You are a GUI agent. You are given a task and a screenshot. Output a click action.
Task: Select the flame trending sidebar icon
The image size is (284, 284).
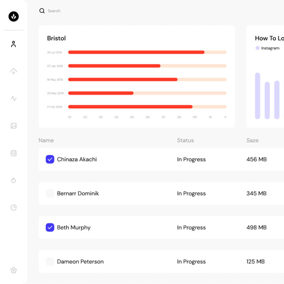(x=13, y=180)
